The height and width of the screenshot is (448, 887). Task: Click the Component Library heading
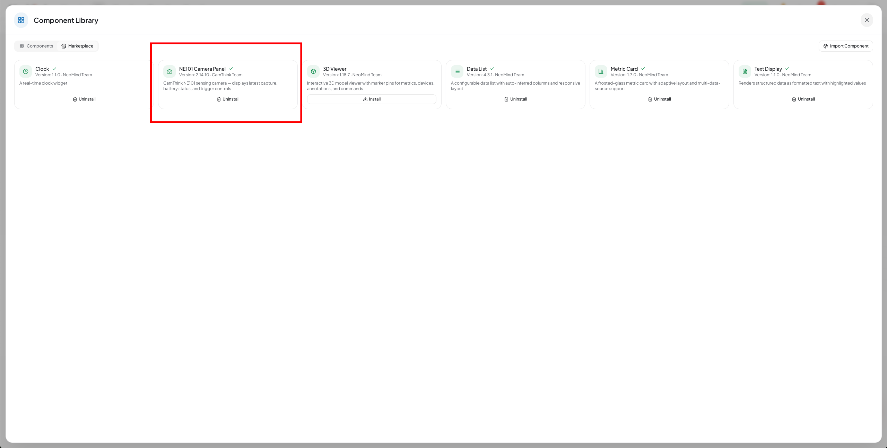click(66, 20)
